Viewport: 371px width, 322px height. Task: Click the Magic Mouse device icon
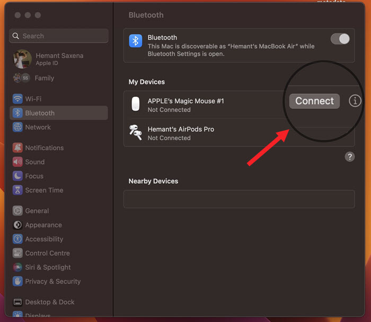(136, 104)
